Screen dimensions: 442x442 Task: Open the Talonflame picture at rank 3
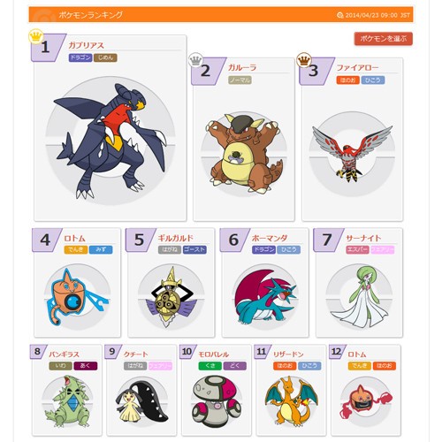(353, 154)
